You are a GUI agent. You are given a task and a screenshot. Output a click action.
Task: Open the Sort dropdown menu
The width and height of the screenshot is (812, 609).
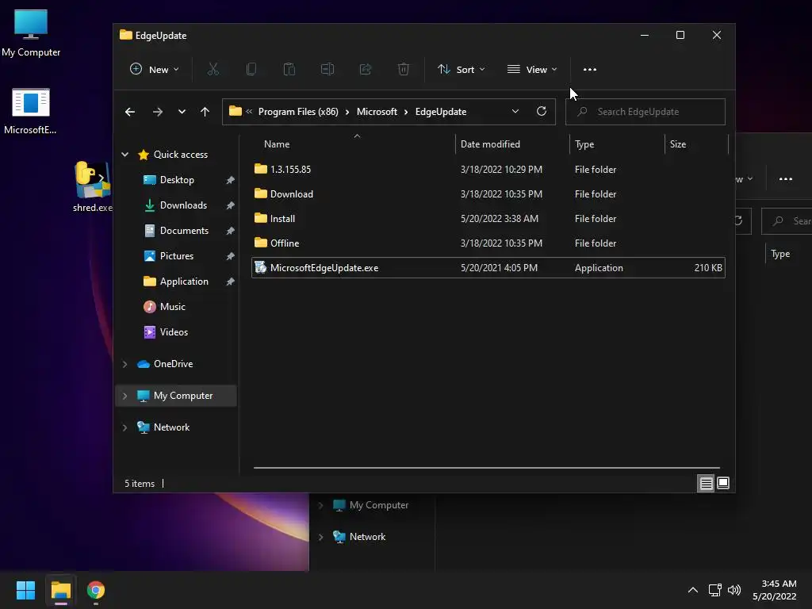pos(461,70)
